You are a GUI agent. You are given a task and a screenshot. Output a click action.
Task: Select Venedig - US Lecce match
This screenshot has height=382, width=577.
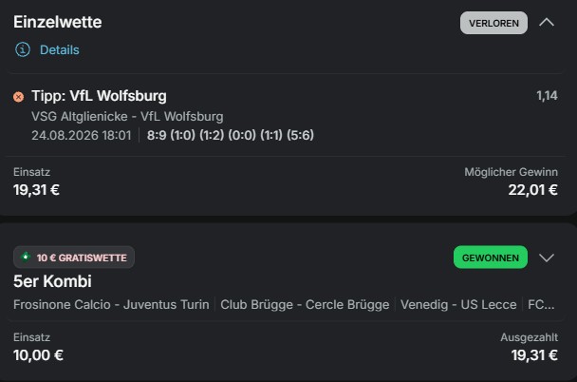[458, 305]
